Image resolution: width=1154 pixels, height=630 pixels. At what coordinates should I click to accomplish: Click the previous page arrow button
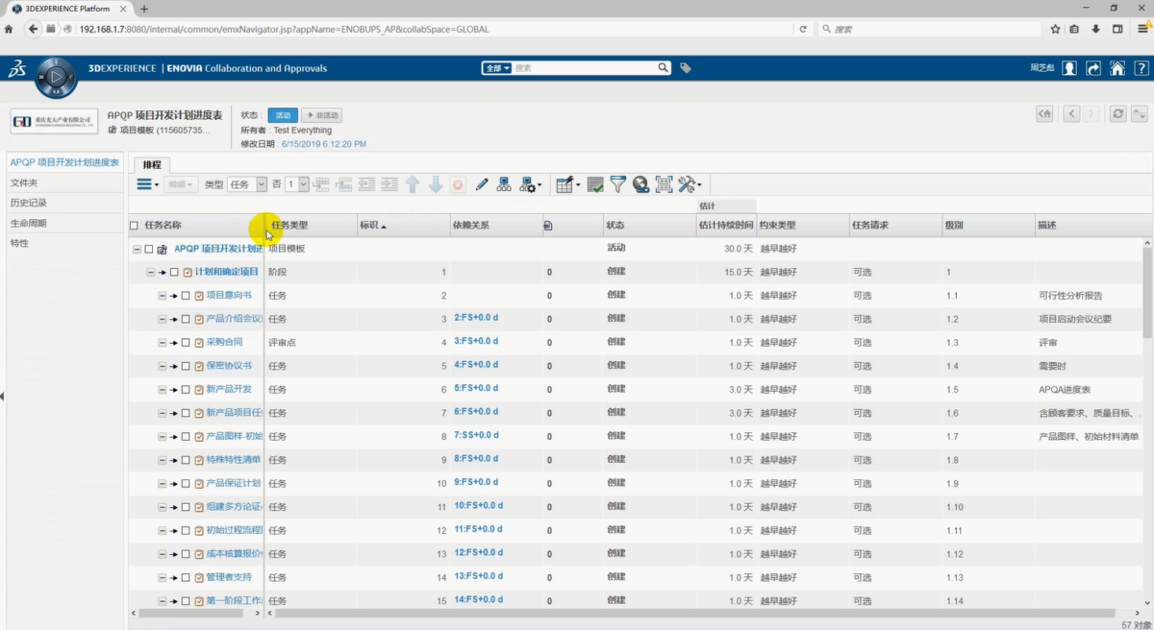(1071, 114)
